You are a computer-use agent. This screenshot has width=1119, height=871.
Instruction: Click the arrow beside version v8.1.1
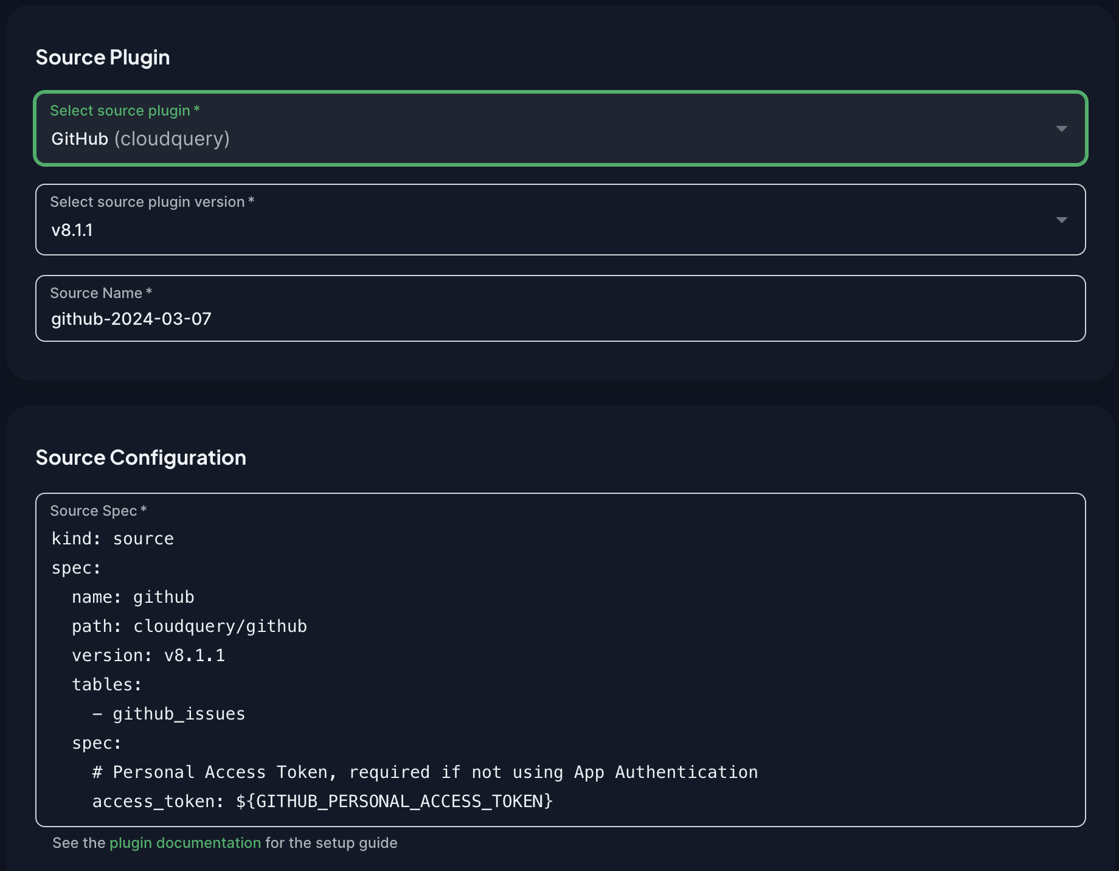coord(1061,220)
